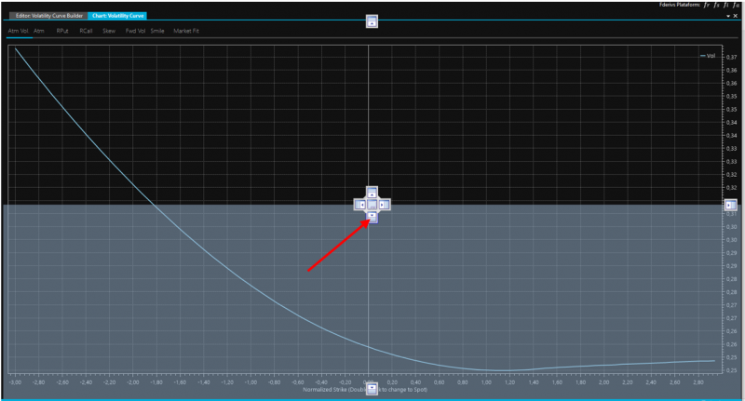Switch to the RCall chart view
The width and height of the screenshot is (745, 401).
[86, 31]
